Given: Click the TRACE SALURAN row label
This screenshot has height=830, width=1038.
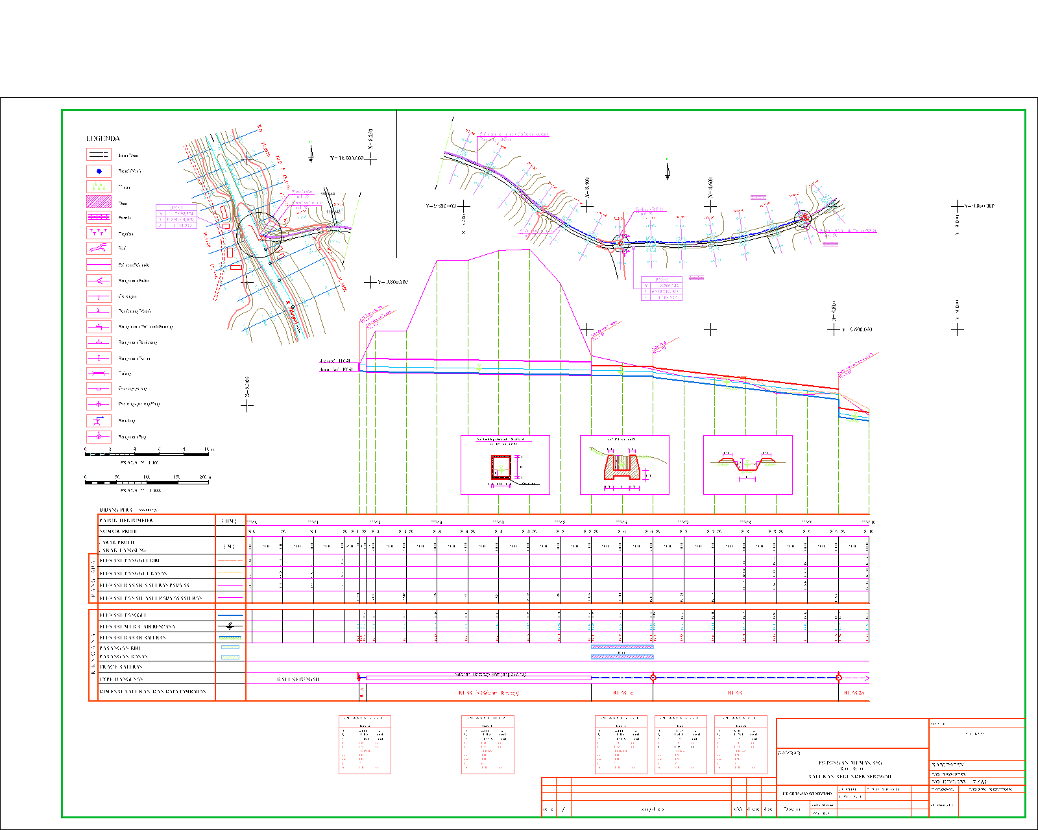Looking at the screenshot, I should coord(121,667).
